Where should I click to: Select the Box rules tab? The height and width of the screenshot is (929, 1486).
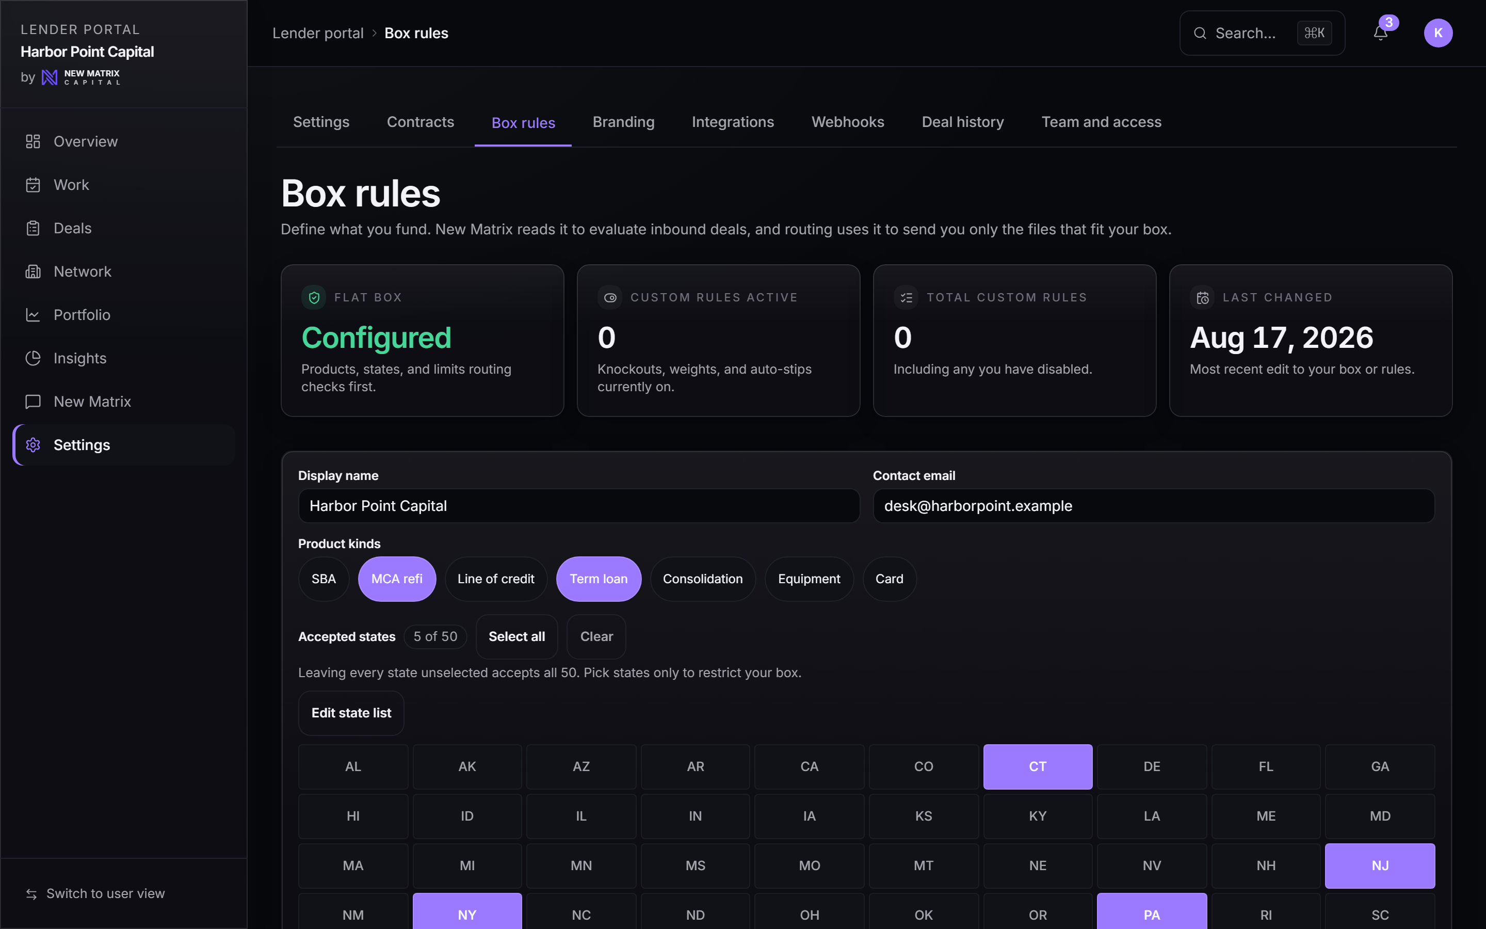(523, 123)
